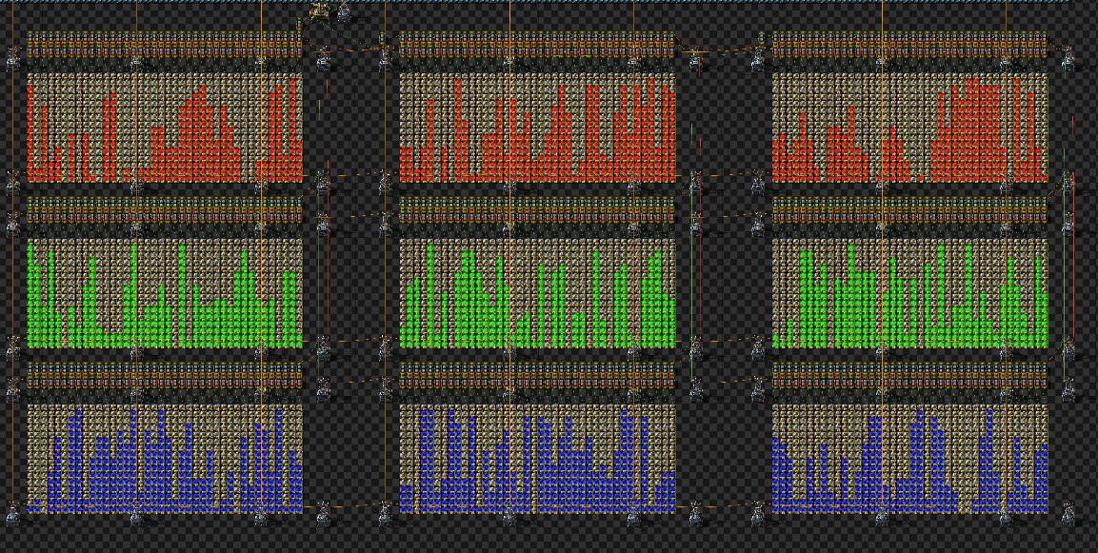Image resolution: width=1098 pixels, height=553 pixels.
Task: Select the middle column green lamp graph
Action: (x=537, y=293)
